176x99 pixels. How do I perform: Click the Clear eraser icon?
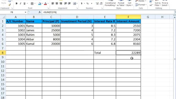click(x=151, y=5)
